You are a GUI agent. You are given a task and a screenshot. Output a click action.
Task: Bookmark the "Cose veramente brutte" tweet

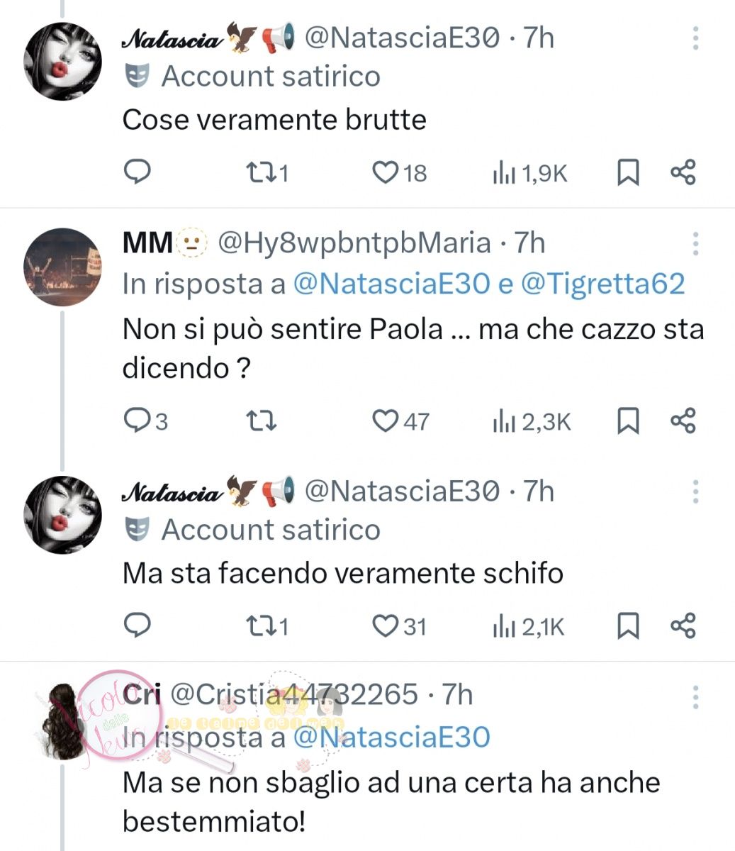pyautogui.click(x=628, y=172)
